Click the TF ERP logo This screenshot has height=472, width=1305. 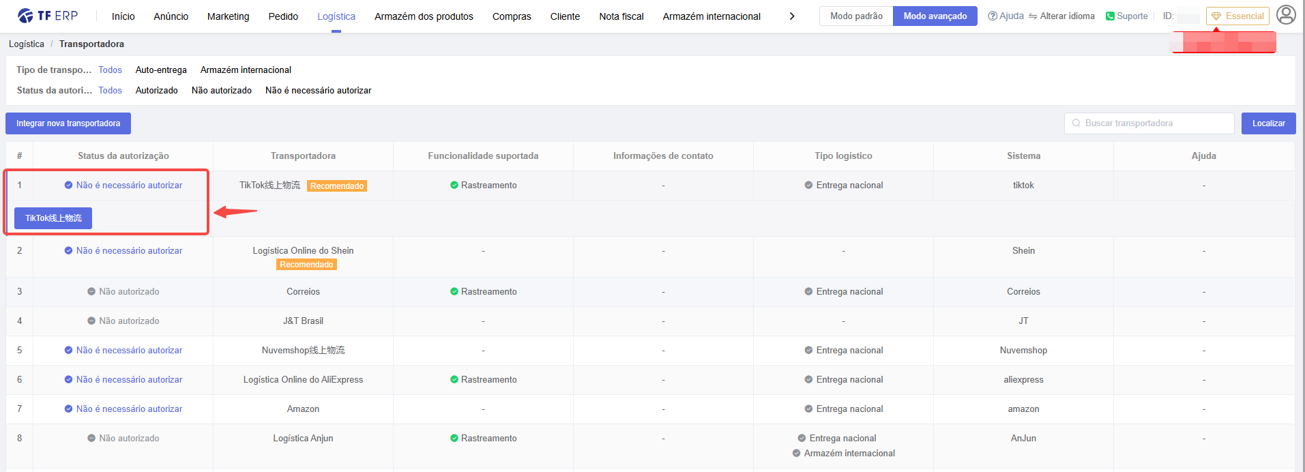point(48,16)
